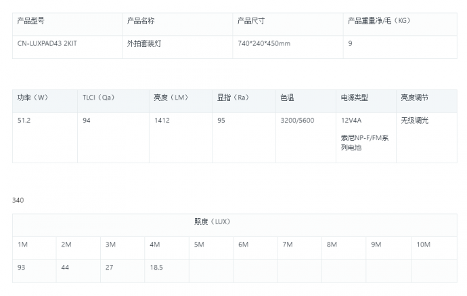The image size is (467, 296).
Task: Click the 功率（W） column header
Action: (32, 98)
